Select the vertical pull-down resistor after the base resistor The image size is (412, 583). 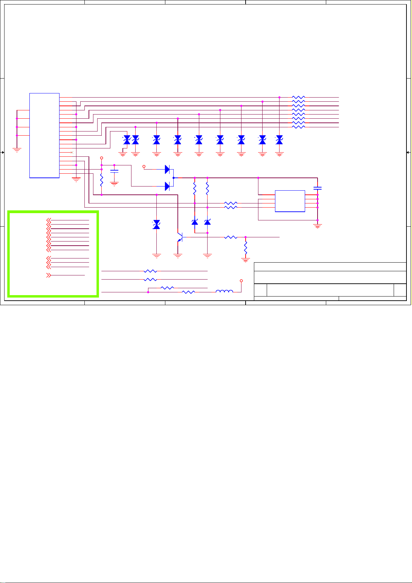click(x=246, y=247)
